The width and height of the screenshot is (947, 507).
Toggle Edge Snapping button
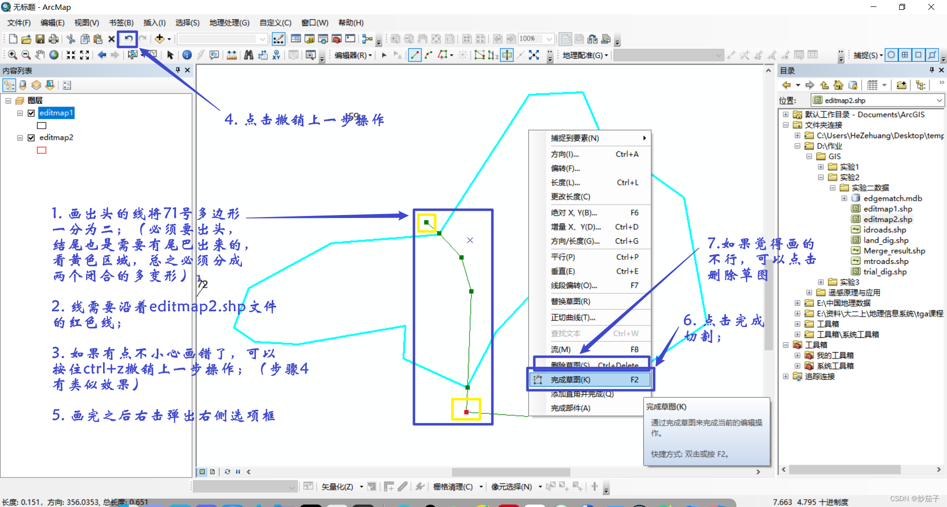tap(932, 55)
